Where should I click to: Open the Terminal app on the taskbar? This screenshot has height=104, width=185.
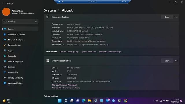[x=119, y=101]
